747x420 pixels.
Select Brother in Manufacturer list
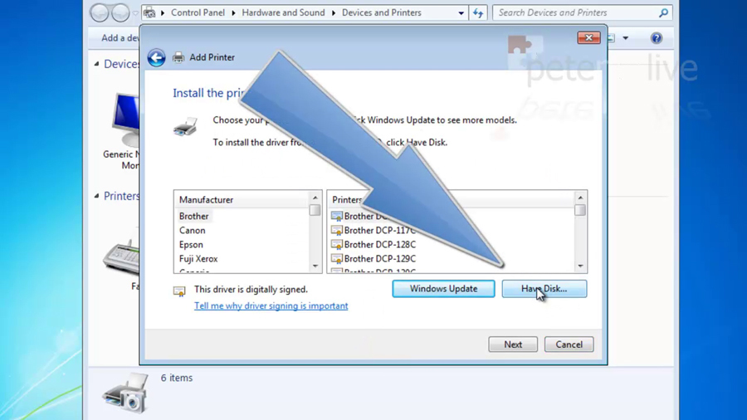click(194, 216)
